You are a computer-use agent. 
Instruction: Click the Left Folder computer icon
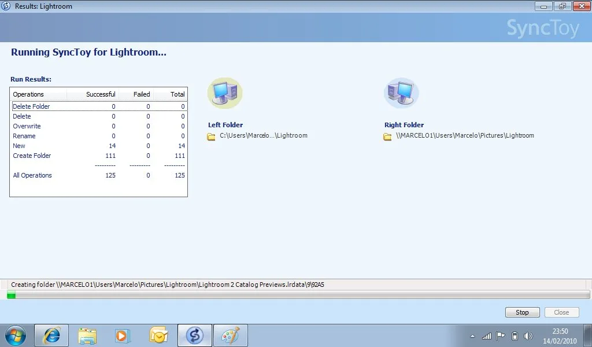(225, 93)
